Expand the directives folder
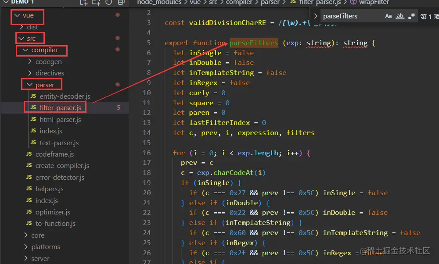This screenshot has height=264, width=439. (30, 73)
